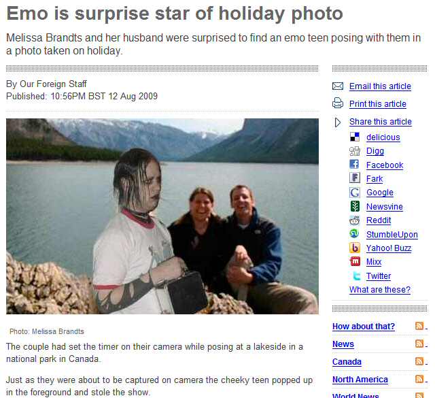
Task: Collapse the Share this article triangle
Action: pos(337,122)
